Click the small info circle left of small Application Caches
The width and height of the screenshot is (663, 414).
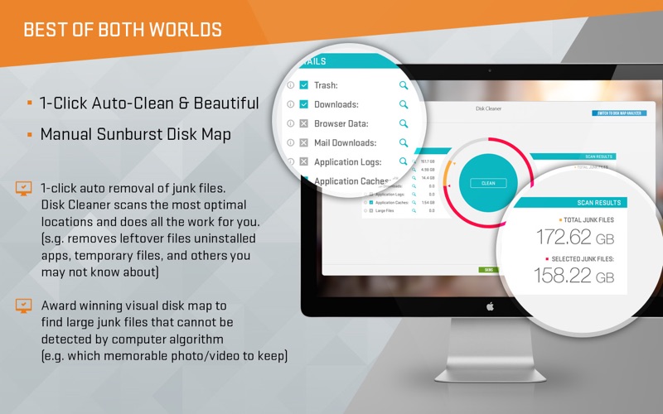[365, 202]
